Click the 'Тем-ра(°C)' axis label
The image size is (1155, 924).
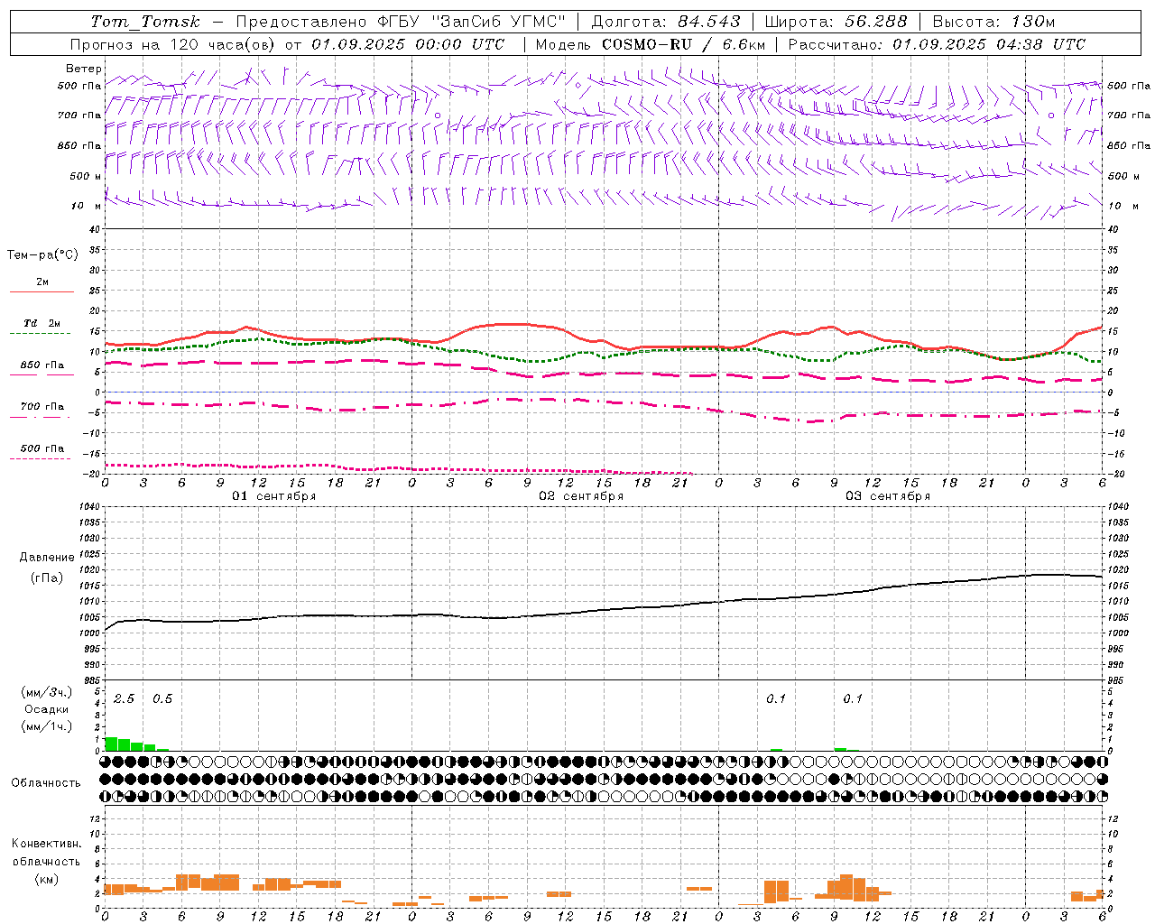(42, 254)
